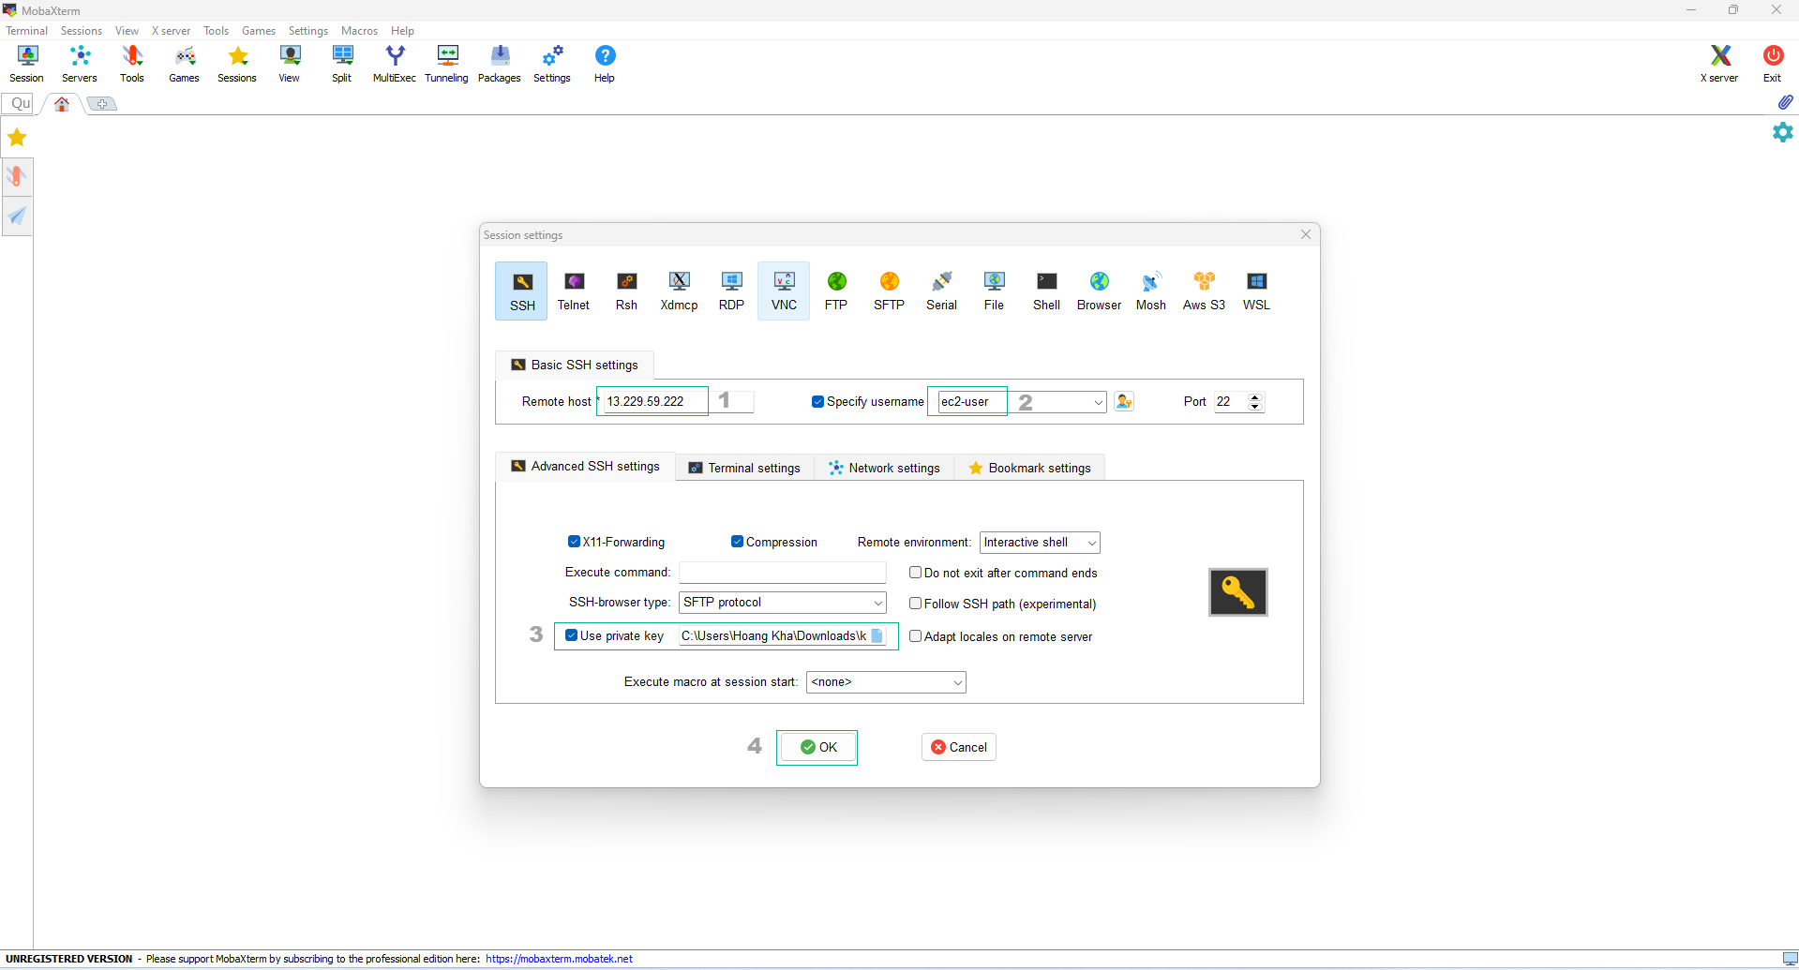This screenshot has width=1799, height=970.
Task: Select the Xdmcp session type
Action: click(x=679, y=291)
